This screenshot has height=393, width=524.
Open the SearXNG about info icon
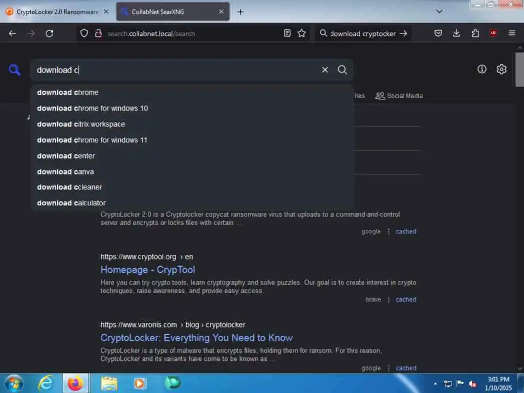point(482,69)
